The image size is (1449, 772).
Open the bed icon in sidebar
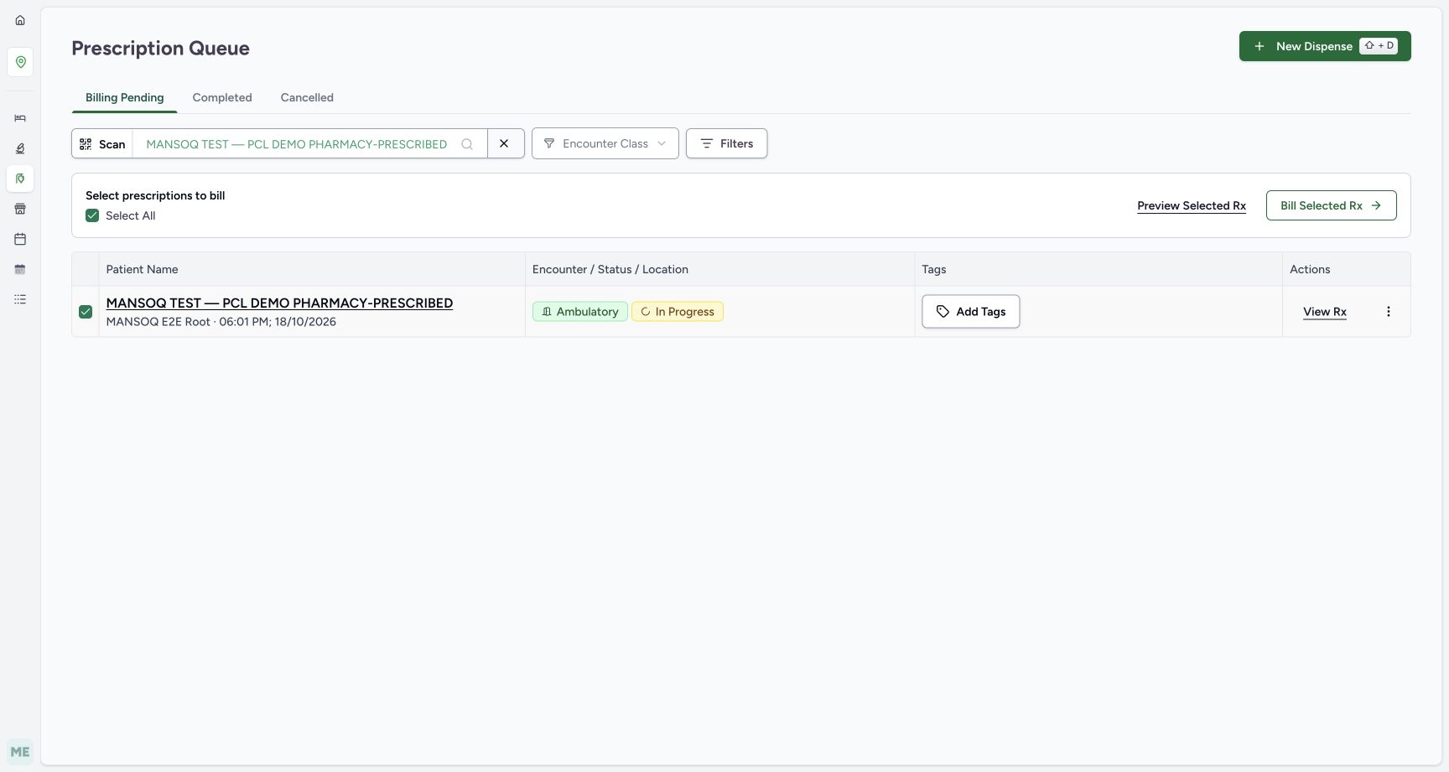(x=20, y=118)
